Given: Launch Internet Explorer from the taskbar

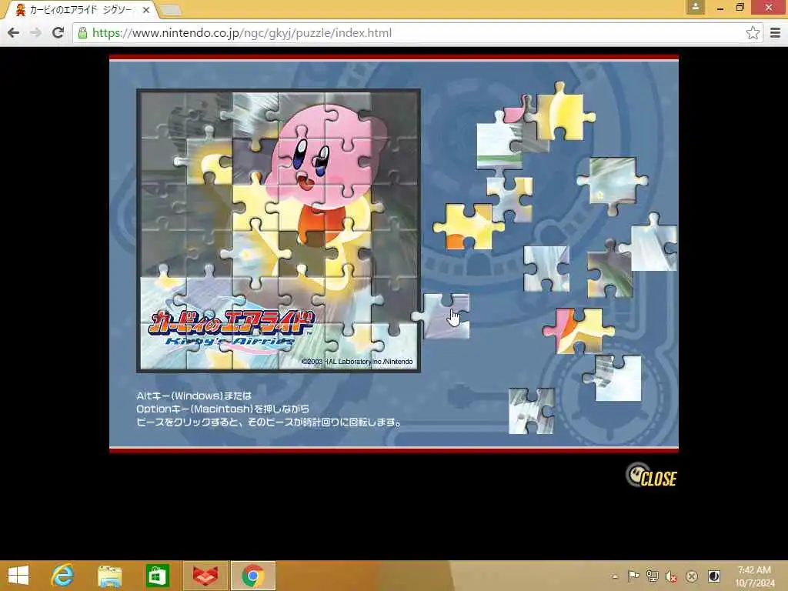Looking at the screenshot, I should 62,576.
